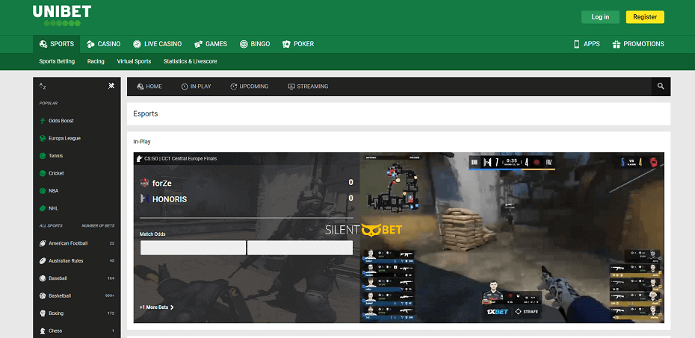
Task: Click the Sports Betting submenu link
Action: tap(57, 61)
